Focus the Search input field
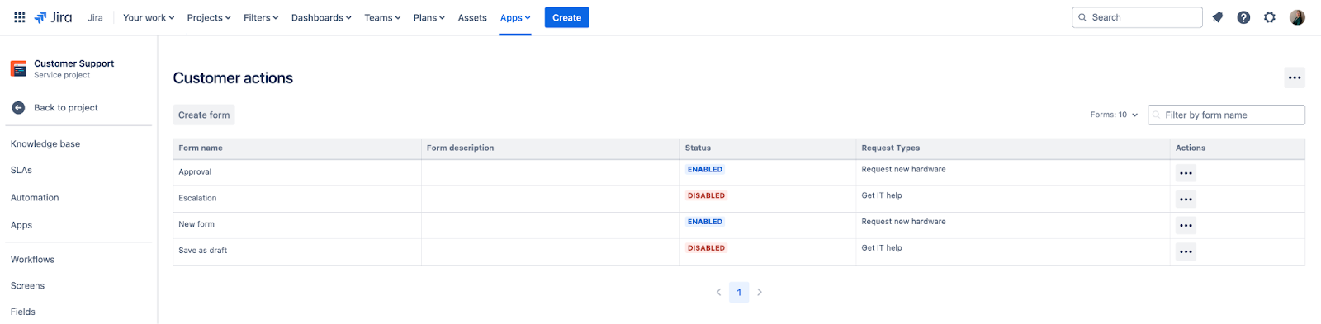 pyautogui.click(x=1137, y=17)
